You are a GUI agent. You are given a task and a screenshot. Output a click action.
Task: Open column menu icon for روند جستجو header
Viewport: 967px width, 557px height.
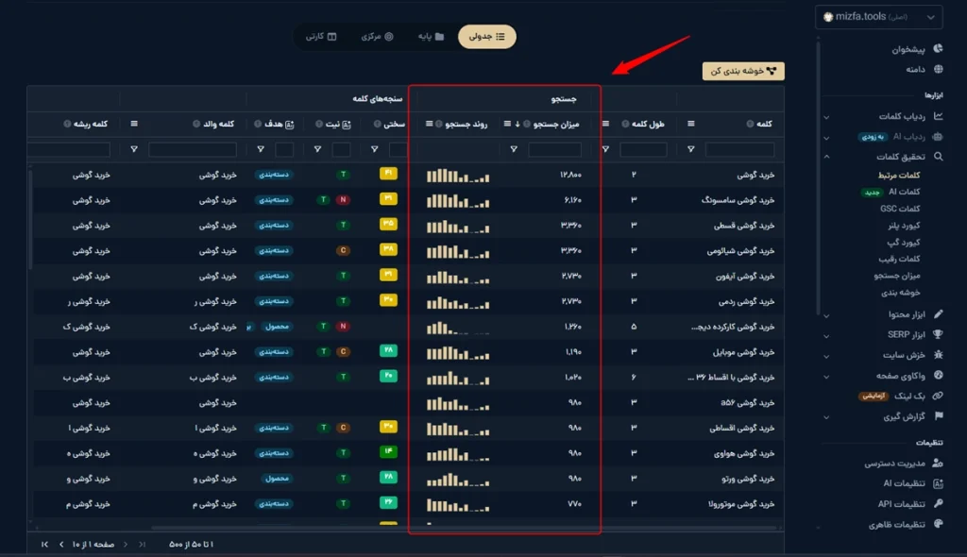point(429,124)
